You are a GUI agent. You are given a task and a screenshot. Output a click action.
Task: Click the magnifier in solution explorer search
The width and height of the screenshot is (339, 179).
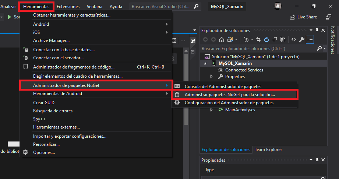[x=319, y=49]
